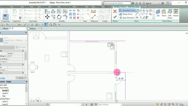Collapse the Dimensions section in Properties

(23, 73)
